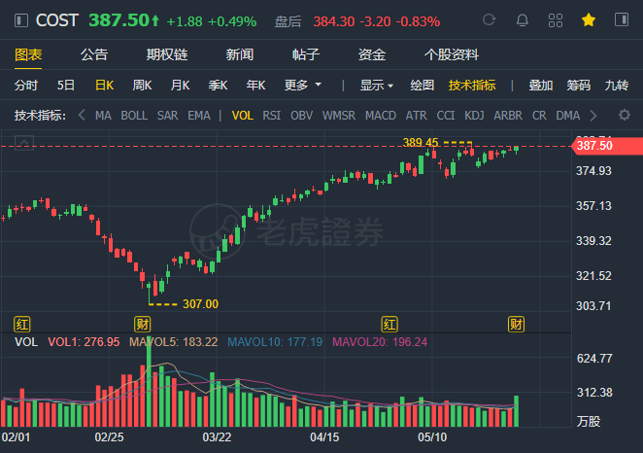Click the 387.50 current price label
This screenshot has height=453, width=643.
click(x=124, y=20)
